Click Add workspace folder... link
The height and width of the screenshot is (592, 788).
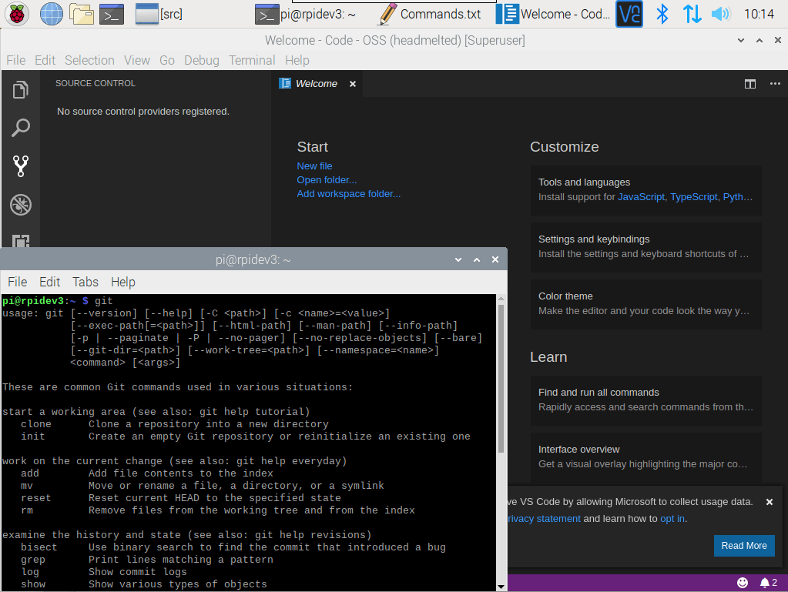(349, 194)
